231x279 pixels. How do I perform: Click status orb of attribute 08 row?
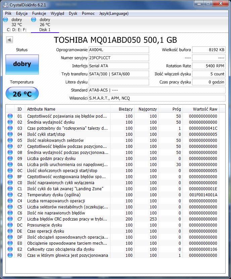[10, 152]
